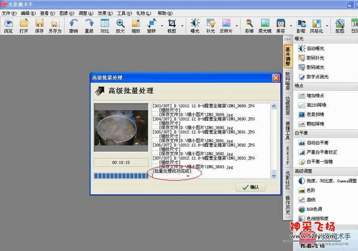Open dropdown arrow beside 反转片
The width and height of the screenshot is (358, 251).
(x=237, y=26)
